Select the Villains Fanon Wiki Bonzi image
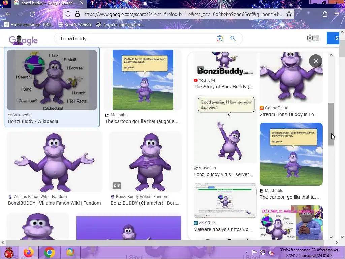 pos(55,162)
